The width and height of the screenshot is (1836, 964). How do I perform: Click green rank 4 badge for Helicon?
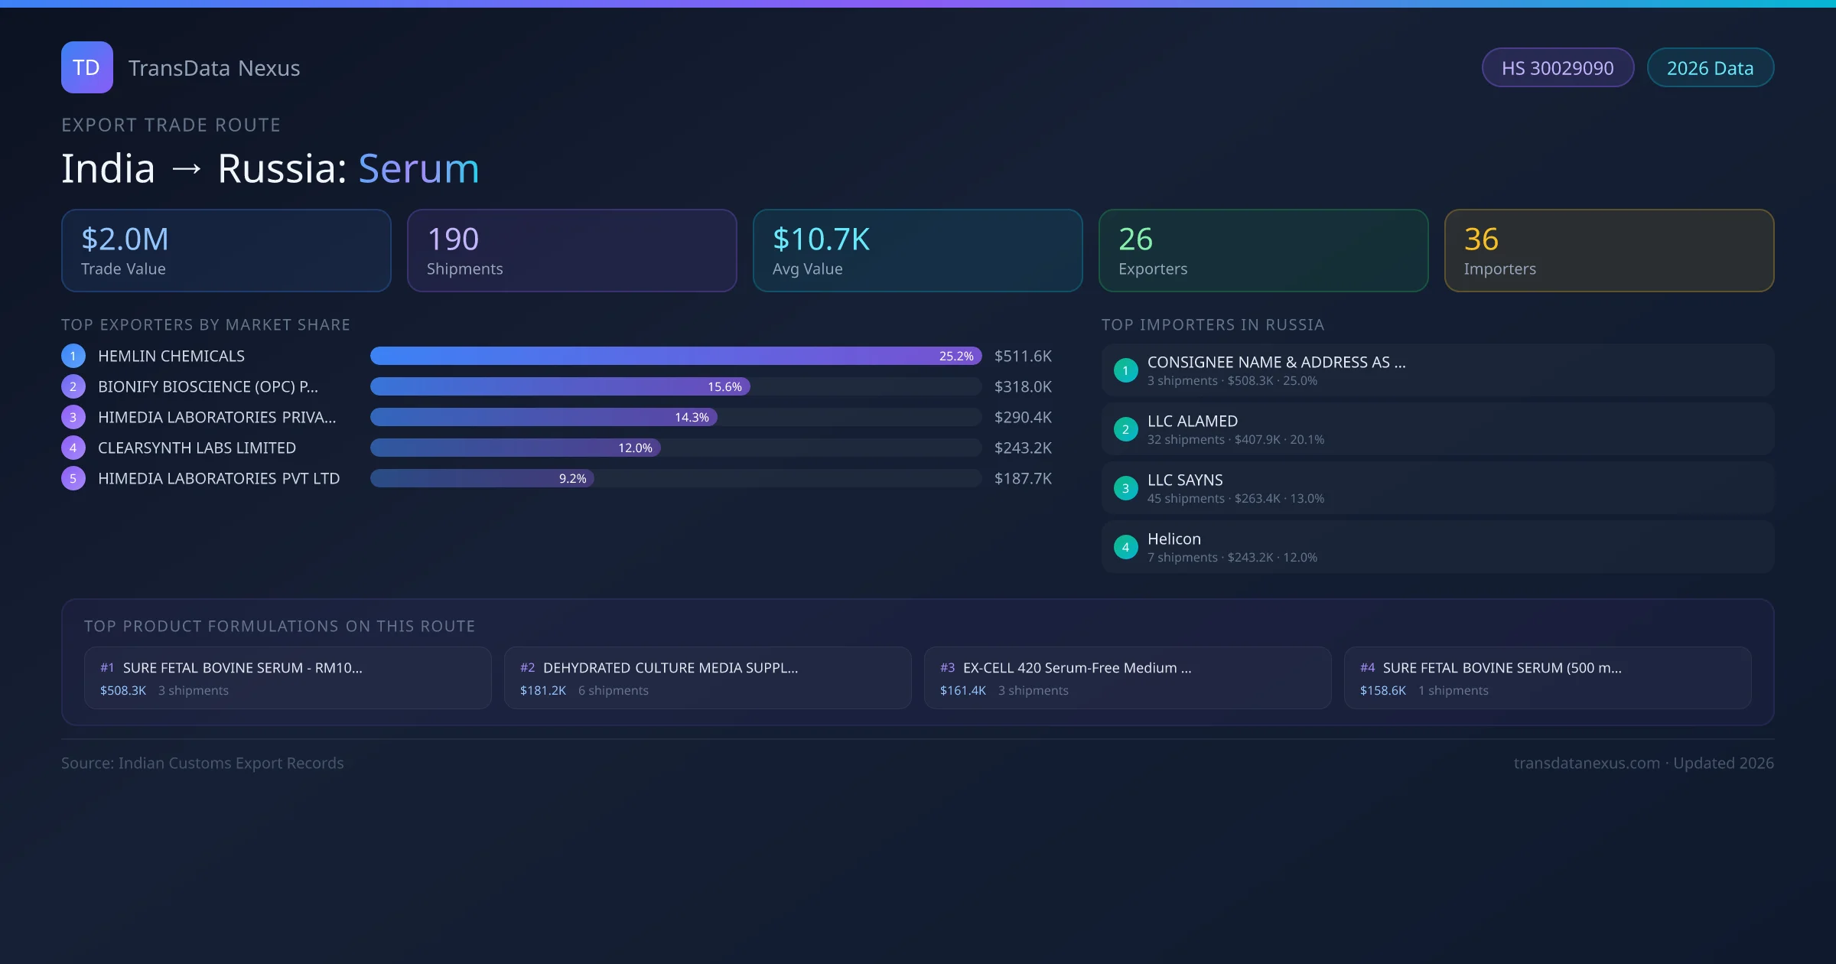pyautogui.click(x=1125, y=547)
